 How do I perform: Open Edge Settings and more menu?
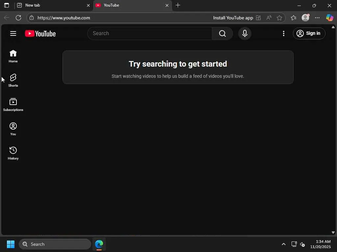pos(317,18)
